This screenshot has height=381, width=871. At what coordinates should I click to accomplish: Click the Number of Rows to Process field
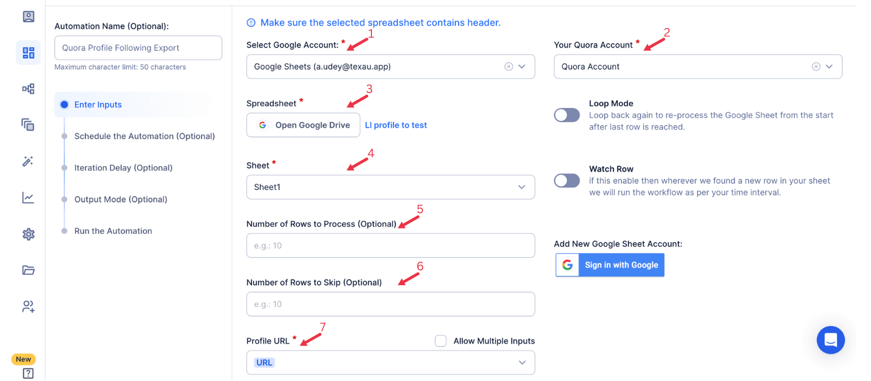click(x=391, y=246)
